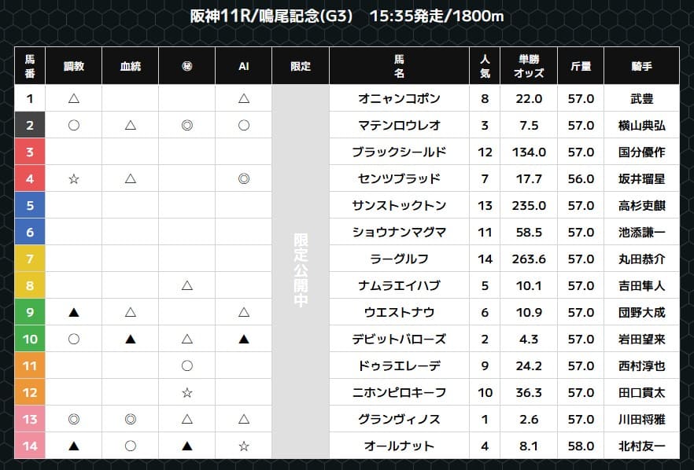Click the double-circle mark in row 13's 調教 column
Viewport: 694px width, 470px height.
[x=74, y=419]
